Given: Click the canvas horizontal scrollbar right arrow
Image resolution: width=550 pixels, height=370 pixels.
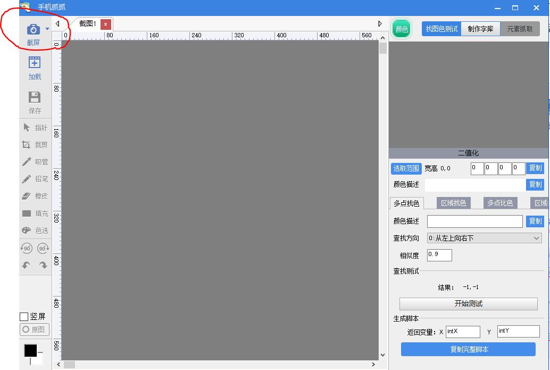Looking at the screenshot, I should point(373,364).
